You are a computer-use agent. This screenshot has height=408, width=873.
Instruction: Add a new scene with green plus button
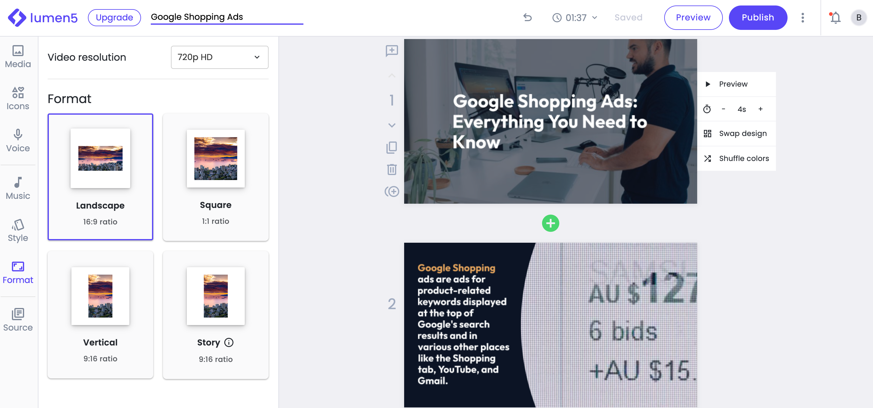click(550, 223)
